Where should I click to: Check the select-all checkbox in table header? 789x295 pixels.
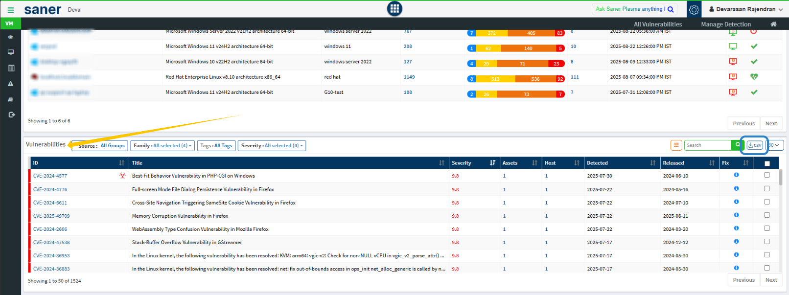[767, 163]
